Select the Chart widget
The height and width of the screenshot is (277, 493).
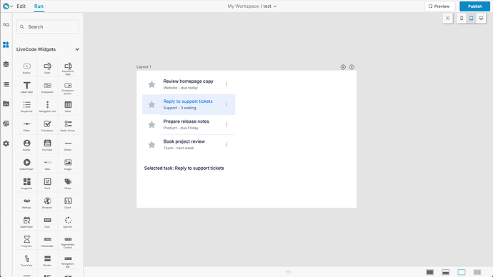pos(68,203)
